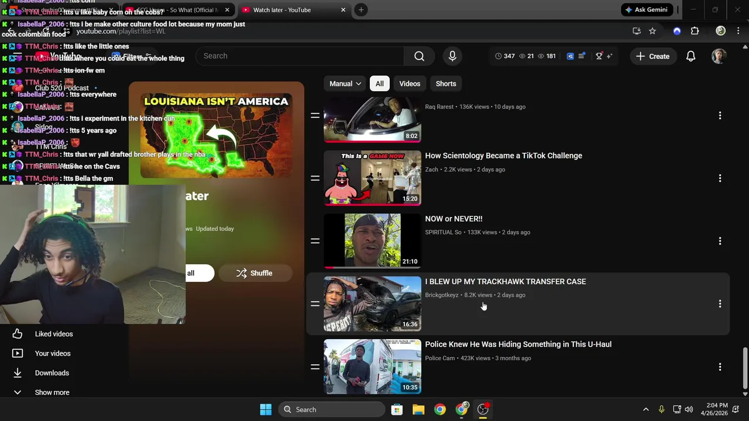Viewport: 749px width, 421px height.
Task: Open Police Knew He Was Hiding Something video title
Action: pos(518,344)
